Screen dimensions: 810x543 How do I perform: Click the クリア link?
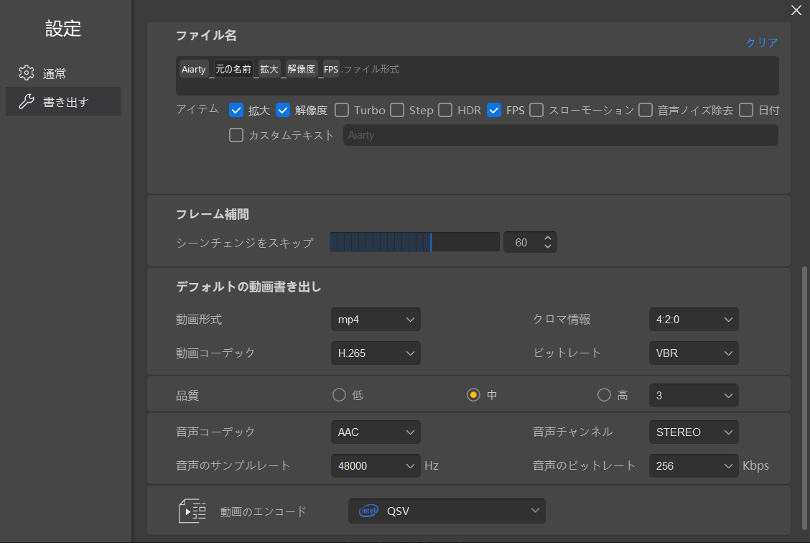[761, 42]
